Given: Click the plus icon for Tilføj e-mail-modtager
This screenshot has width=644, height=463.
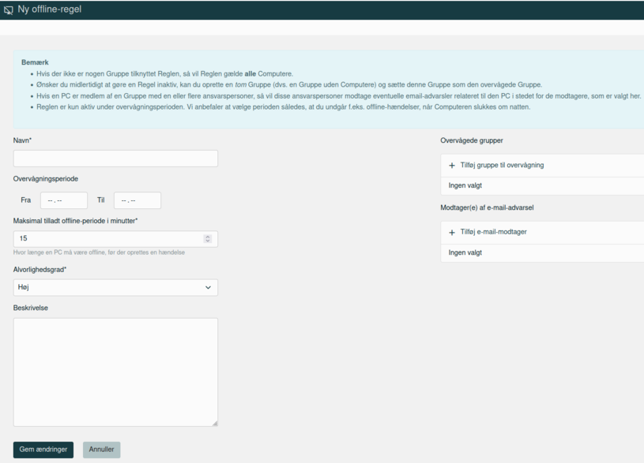Looking at the screenshot, I should [452, 233].
